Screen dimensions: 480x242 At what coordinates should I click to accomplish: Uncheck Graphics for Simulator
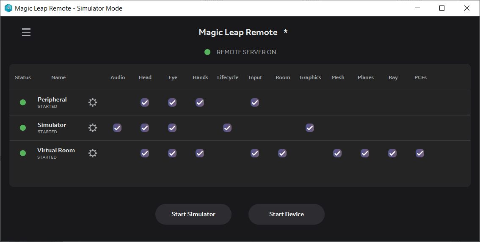310,128
